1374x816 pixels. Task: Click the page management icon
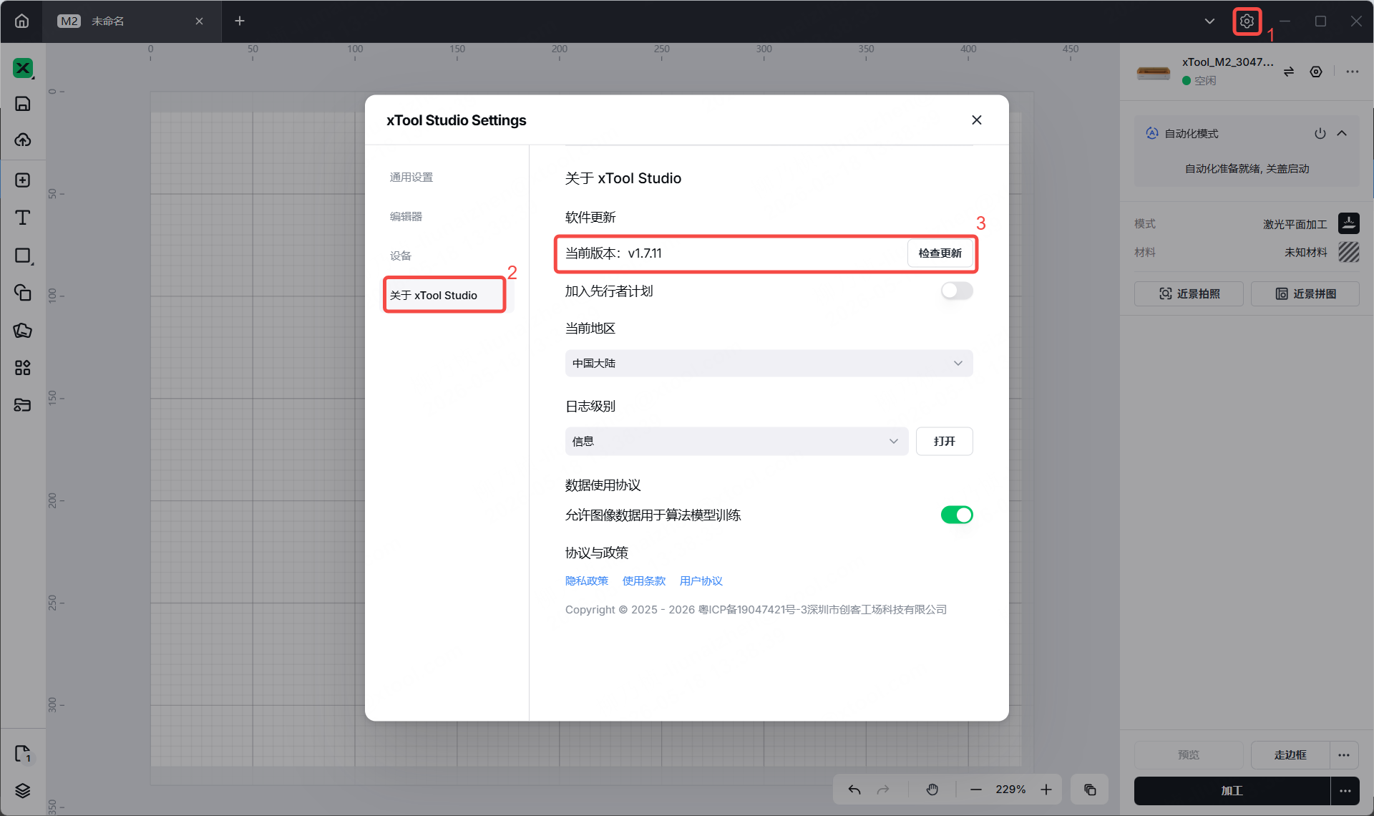(23, 753)
